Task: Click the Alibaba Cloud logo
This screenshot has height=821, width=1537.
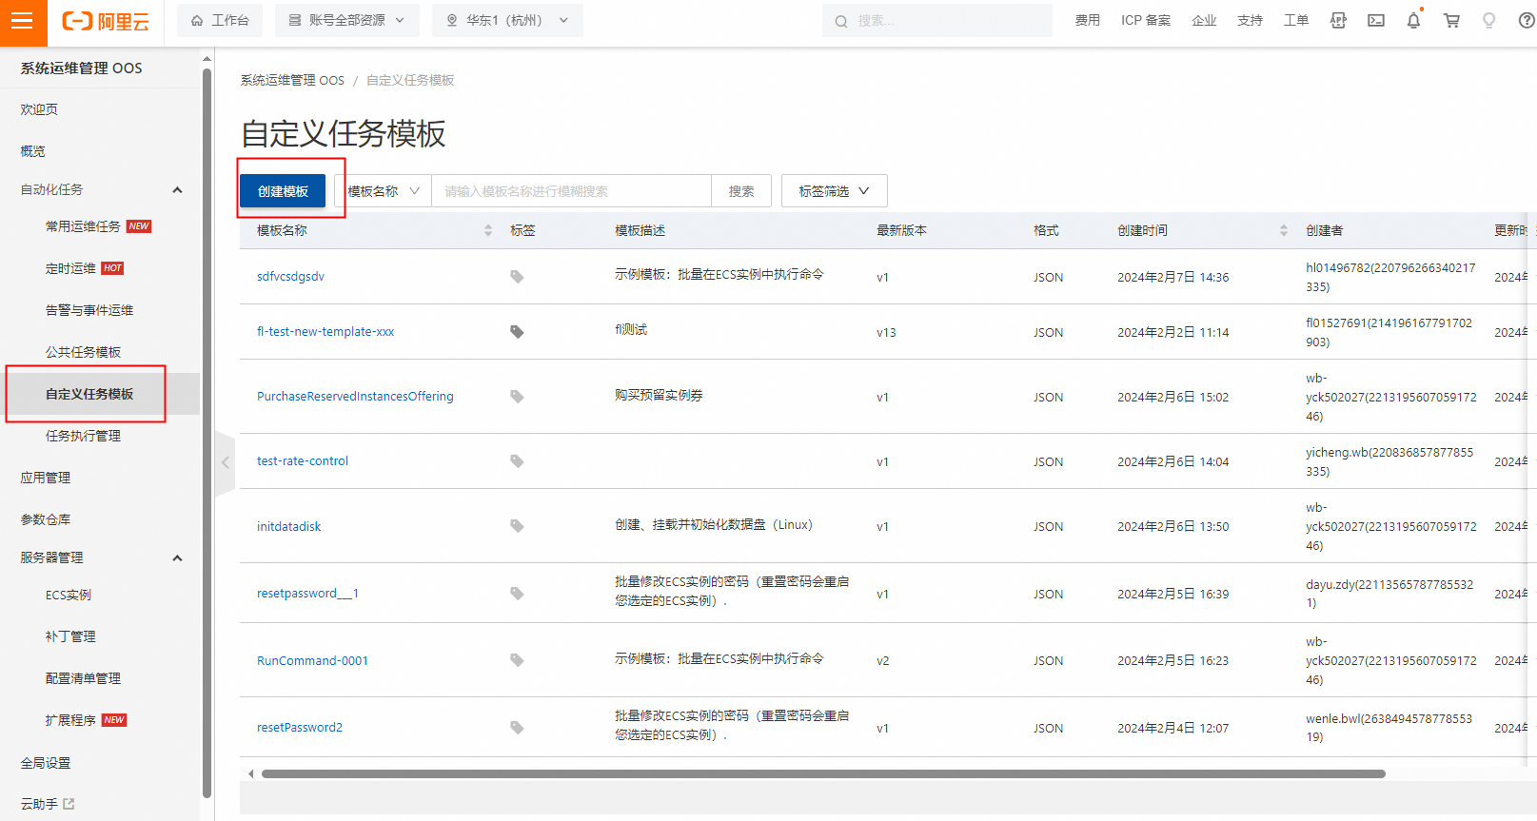Action: pyautogui.click(x=106, y=21)
